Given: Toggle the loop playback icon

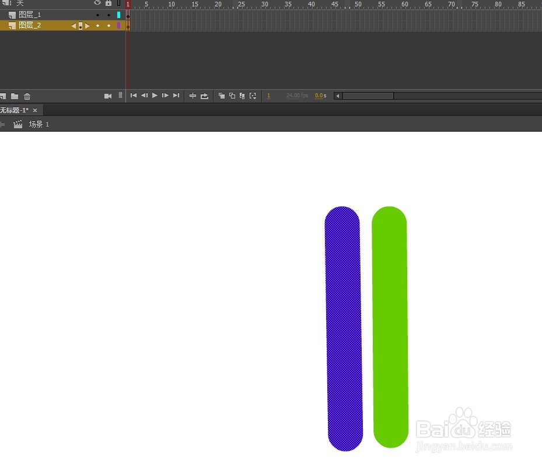Looking at the screenshot, I should pyautogui.click(x=204, y=96).
